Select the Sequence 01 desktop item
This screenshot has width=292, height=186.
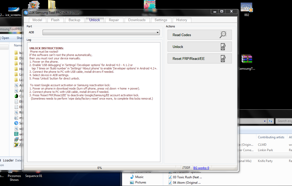tap(34, 176)
